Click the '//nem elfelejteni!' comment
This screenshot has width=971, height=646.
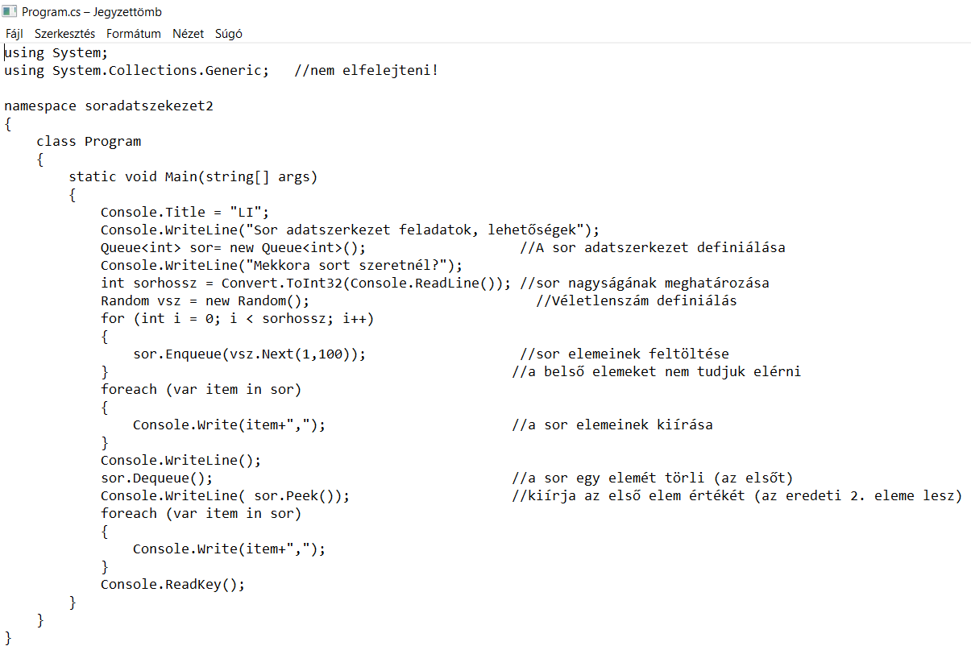click(367, 71)
